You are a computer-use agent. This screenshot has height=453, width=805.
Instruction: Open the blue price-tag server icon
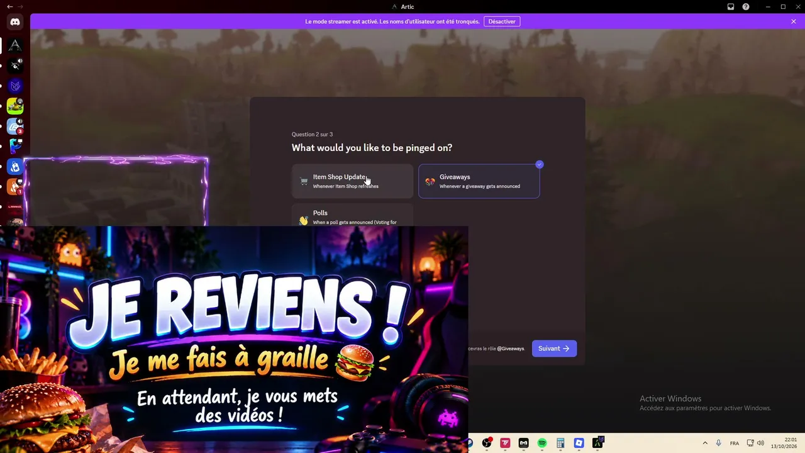(x=15, y=167)
